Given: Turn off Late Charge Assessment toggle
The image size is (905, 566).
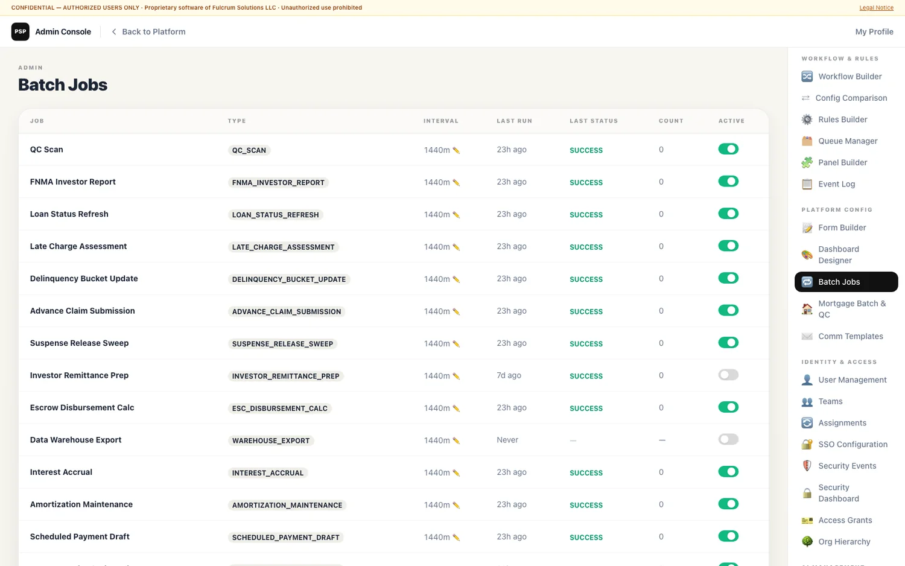Looking at the screenshot, I should click(728, 246).
